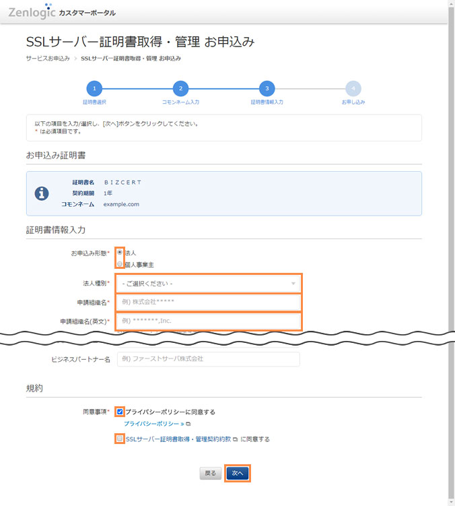455x506 pixels.
Task: Open SSLサーバー証明書取得・管理契約約款 link
Action: click(x=178, y=439)
